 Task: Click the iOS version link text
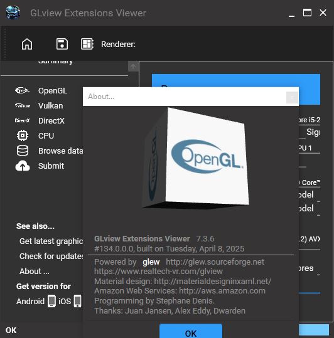[65, 302]
